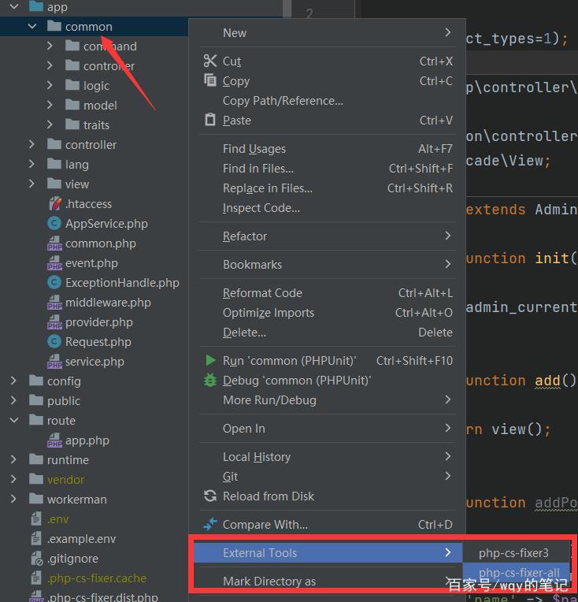
Task: Collapse the common folder
Action: (x=31, y=27)
